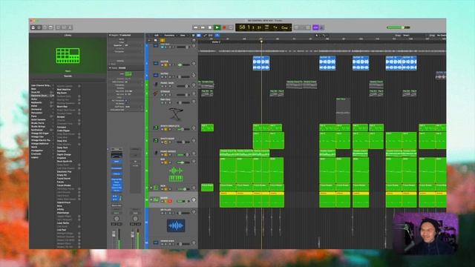Start recording with the red Record button

pyautogui.click(x=224, y=27)
